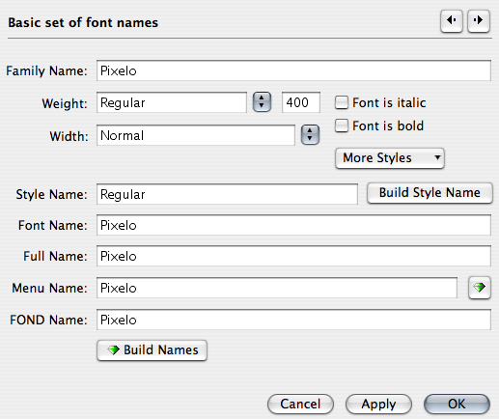Click the Build Style Name button
Screen dimensions: 499x419
[430, 193]
